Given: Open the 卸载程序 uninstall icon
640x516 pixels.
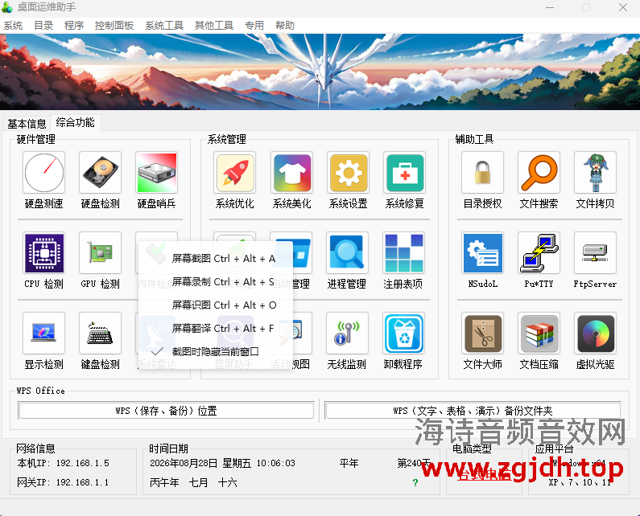Looking at the screenshot, I should (x=403, y=333).
